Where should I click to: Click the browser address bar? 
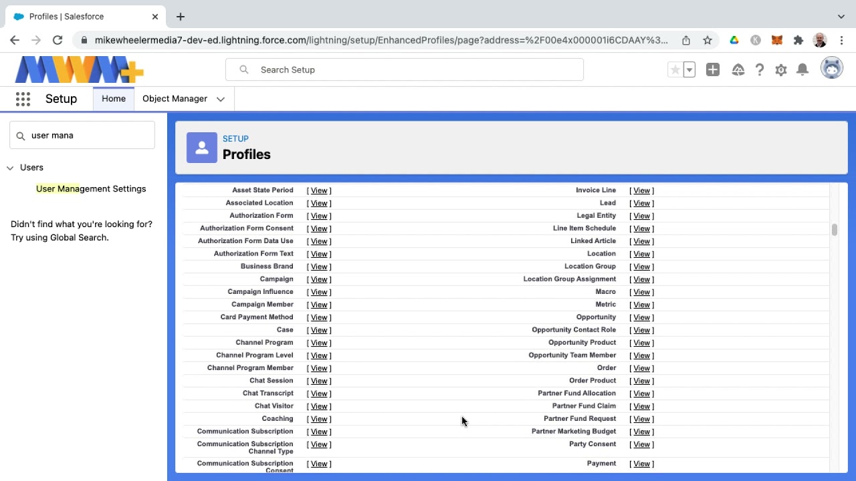pos(381,40)
